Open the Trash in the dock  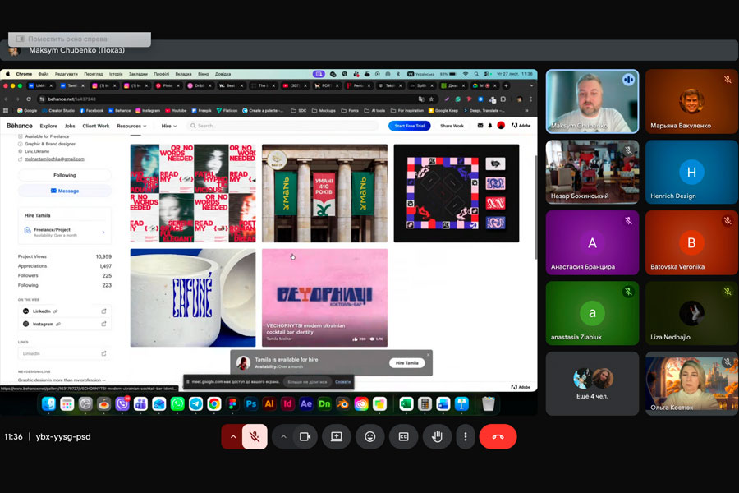click(489, 403)
